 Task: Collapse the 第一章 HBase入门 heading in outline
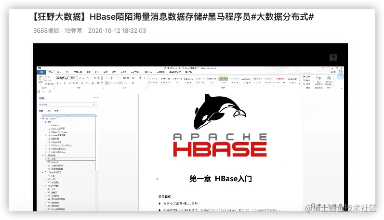pos(40,119)
